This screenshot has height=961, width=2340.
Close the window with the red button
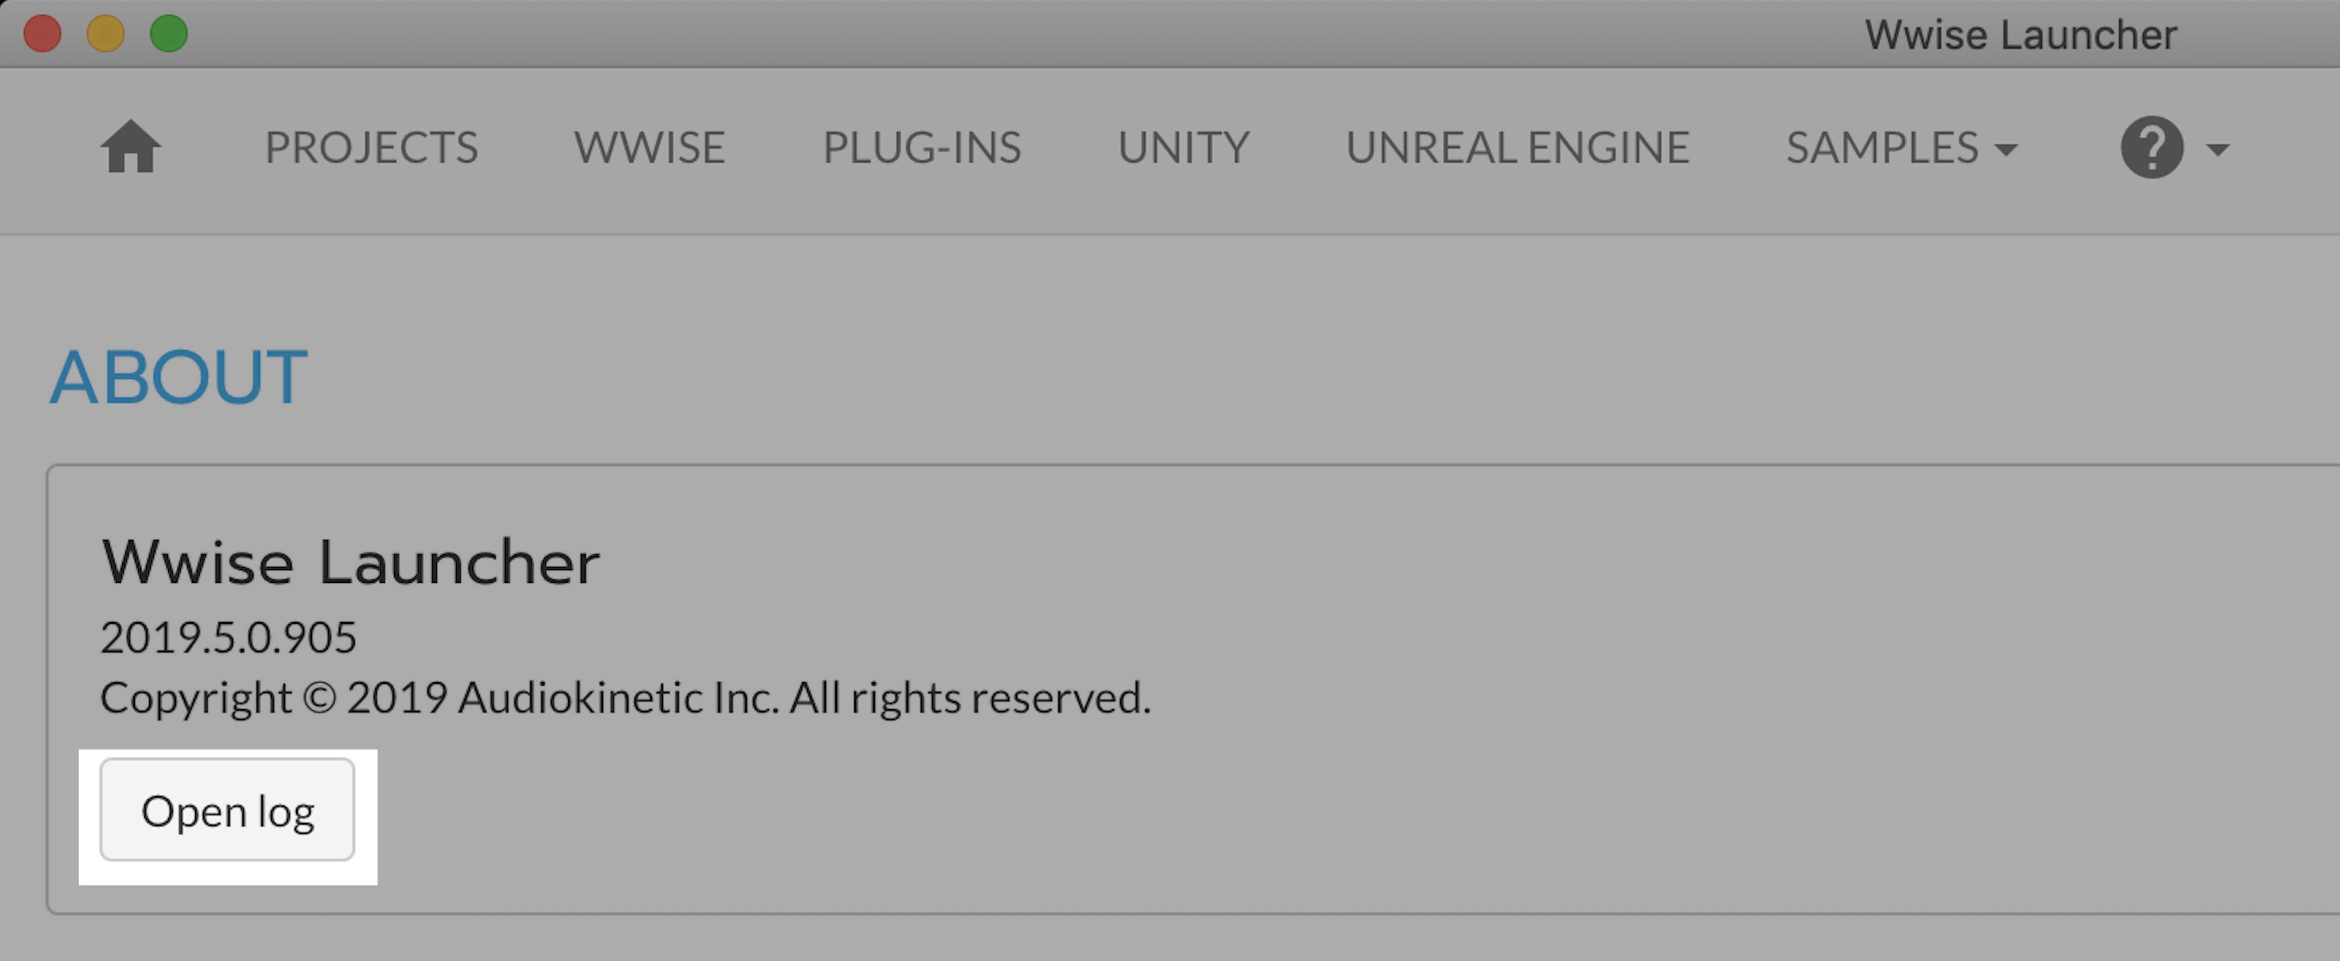[43, 34]
